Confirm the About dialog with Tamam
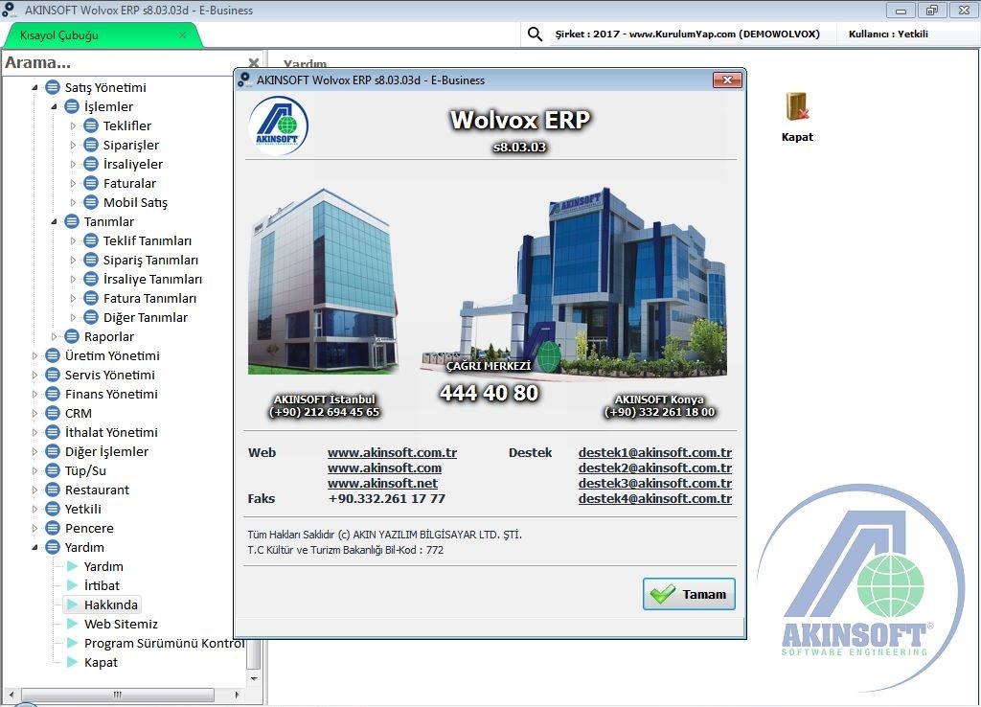 [689, 594]
